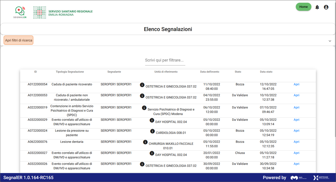This screenshot has width=336, height=182.
Task: Click Apri filtri di ricerca button
Action: coord(19,40)
